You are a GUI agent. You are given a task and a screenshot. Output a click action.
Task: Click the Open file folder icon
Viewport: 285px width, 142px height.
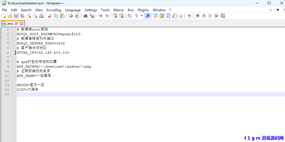pyautogui.click(x=10, y=16)
